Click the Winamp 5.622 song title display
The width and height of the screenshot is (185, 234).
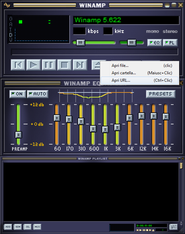[x=126, y=20]
